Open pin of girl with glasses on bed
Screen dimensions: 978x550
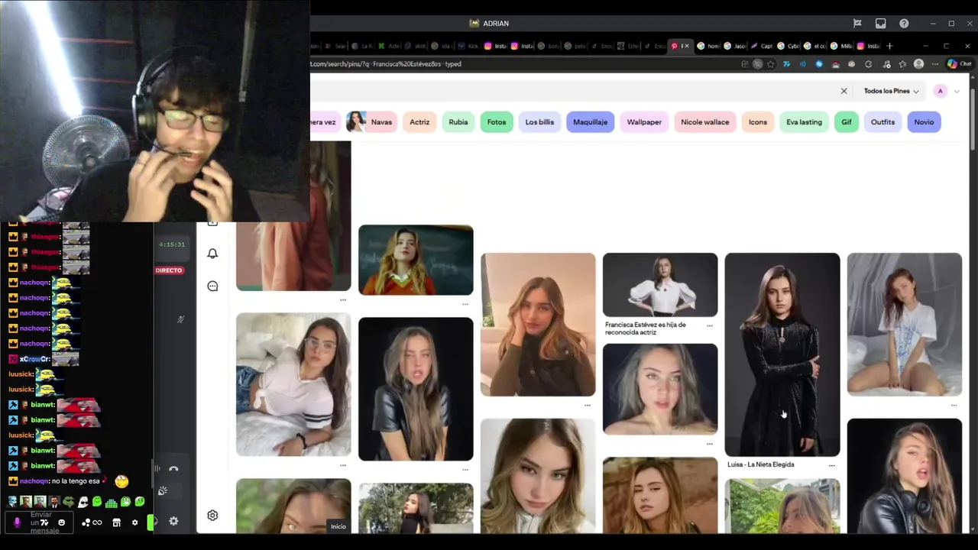point(293,384)
